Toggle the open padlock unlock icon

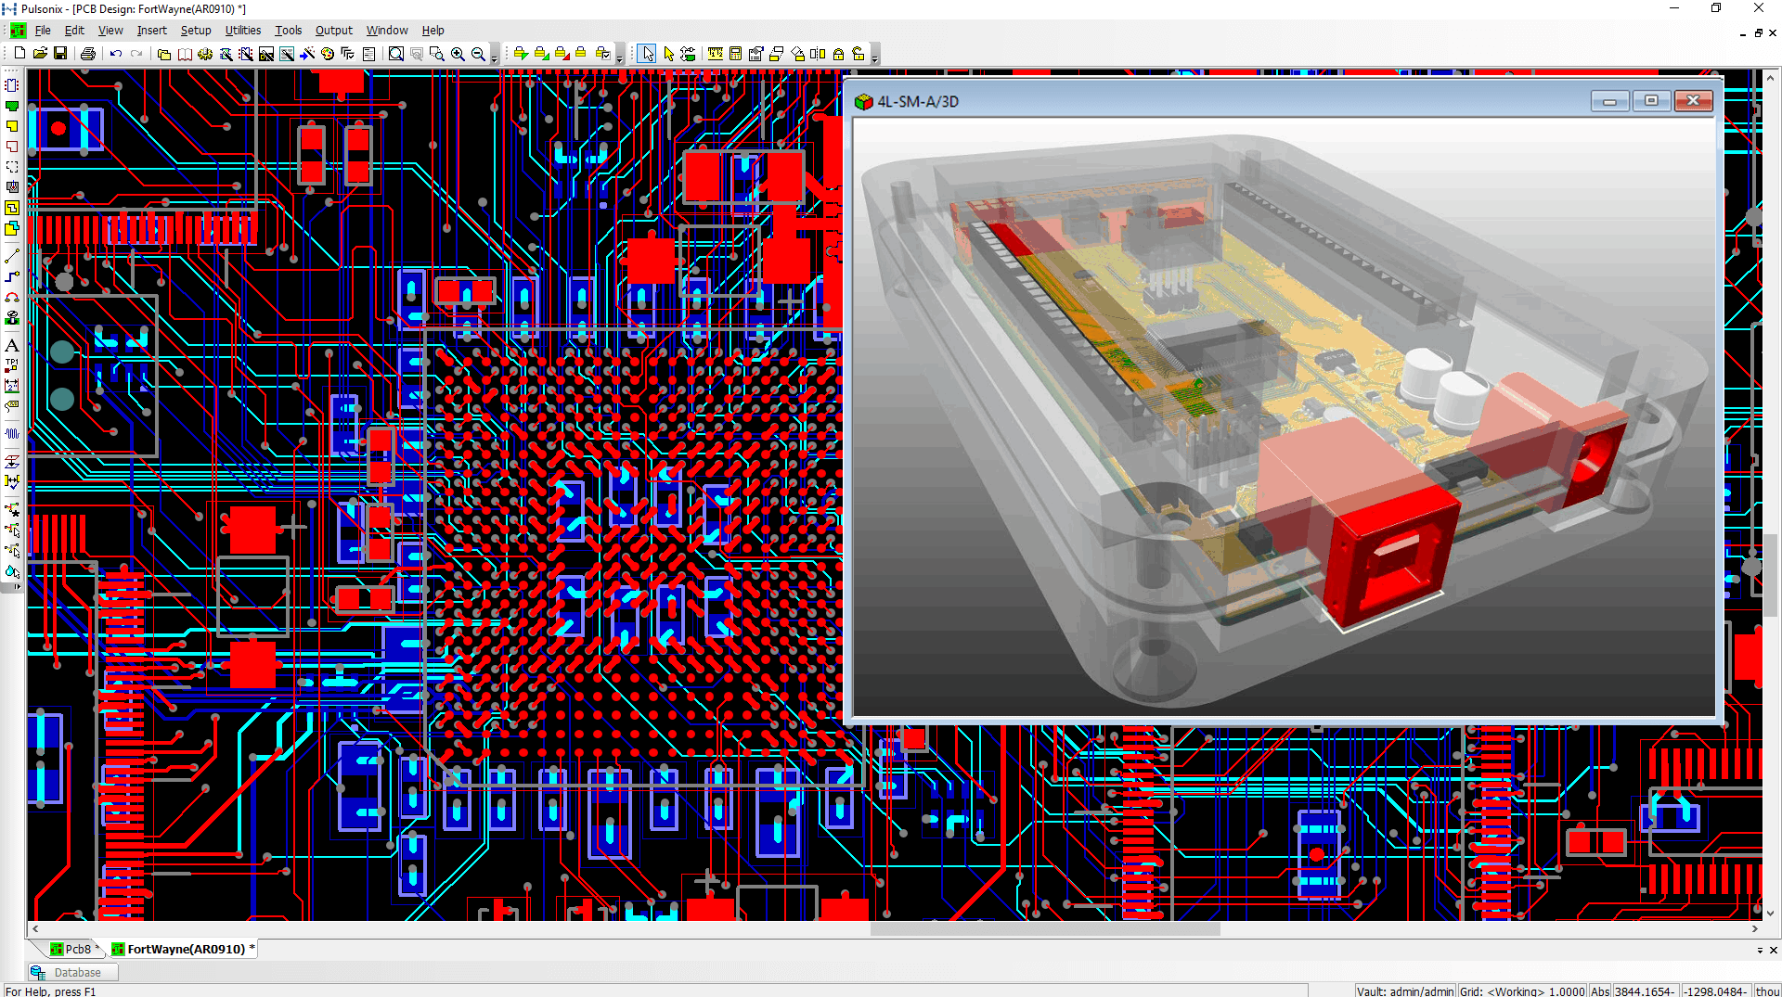tap(859, 54)
